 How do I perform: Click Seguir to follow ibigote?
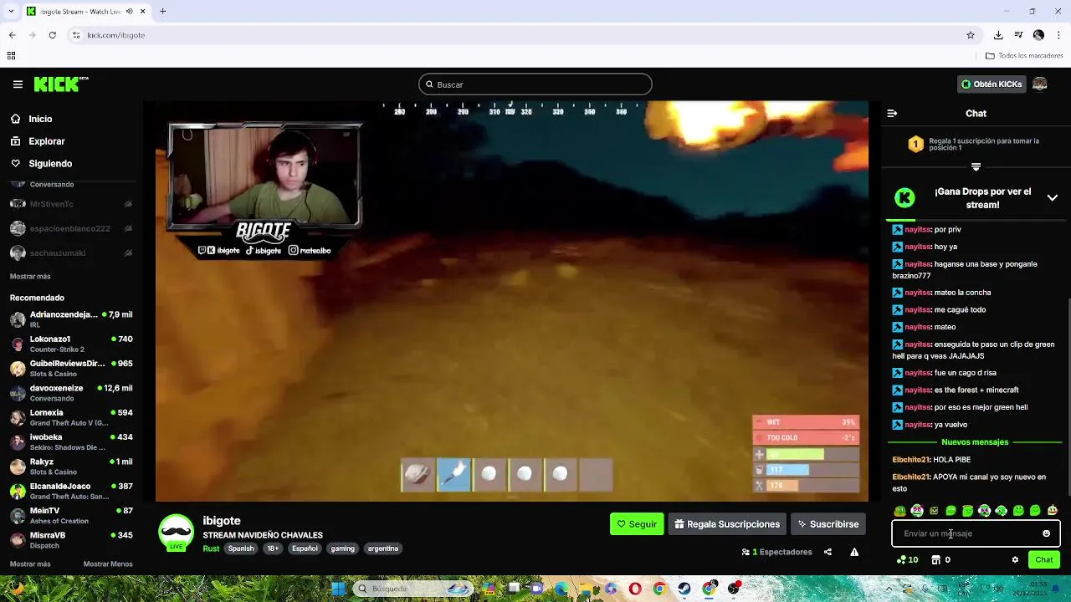(637, 524)
